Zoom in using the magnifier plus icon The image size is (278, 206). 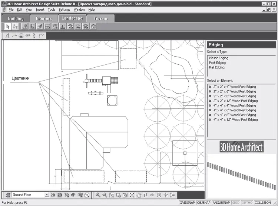pos(98,195)
